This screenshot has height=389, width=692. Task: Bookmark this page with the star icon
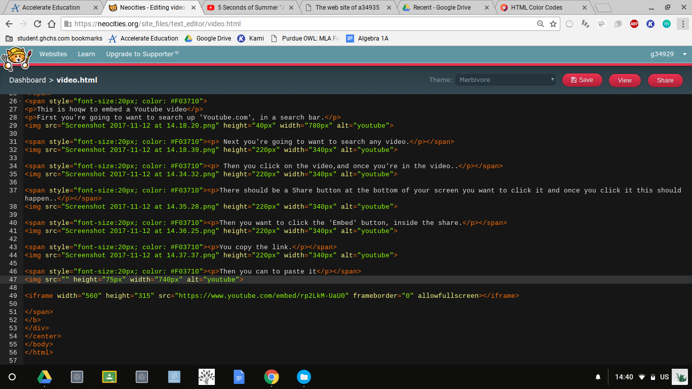pos(553,24)
